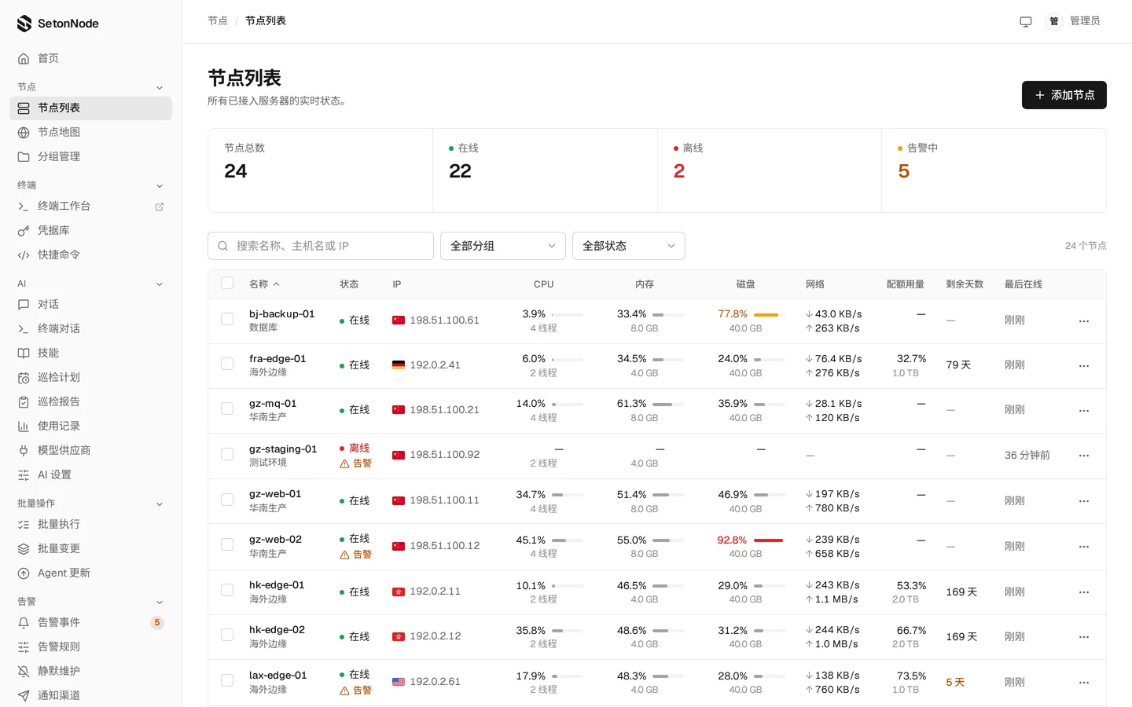Viewport: 1132px width, 707px height.
Task: Collapse the 批量操作 sidebar section
Action: click(x=160, y=504)
